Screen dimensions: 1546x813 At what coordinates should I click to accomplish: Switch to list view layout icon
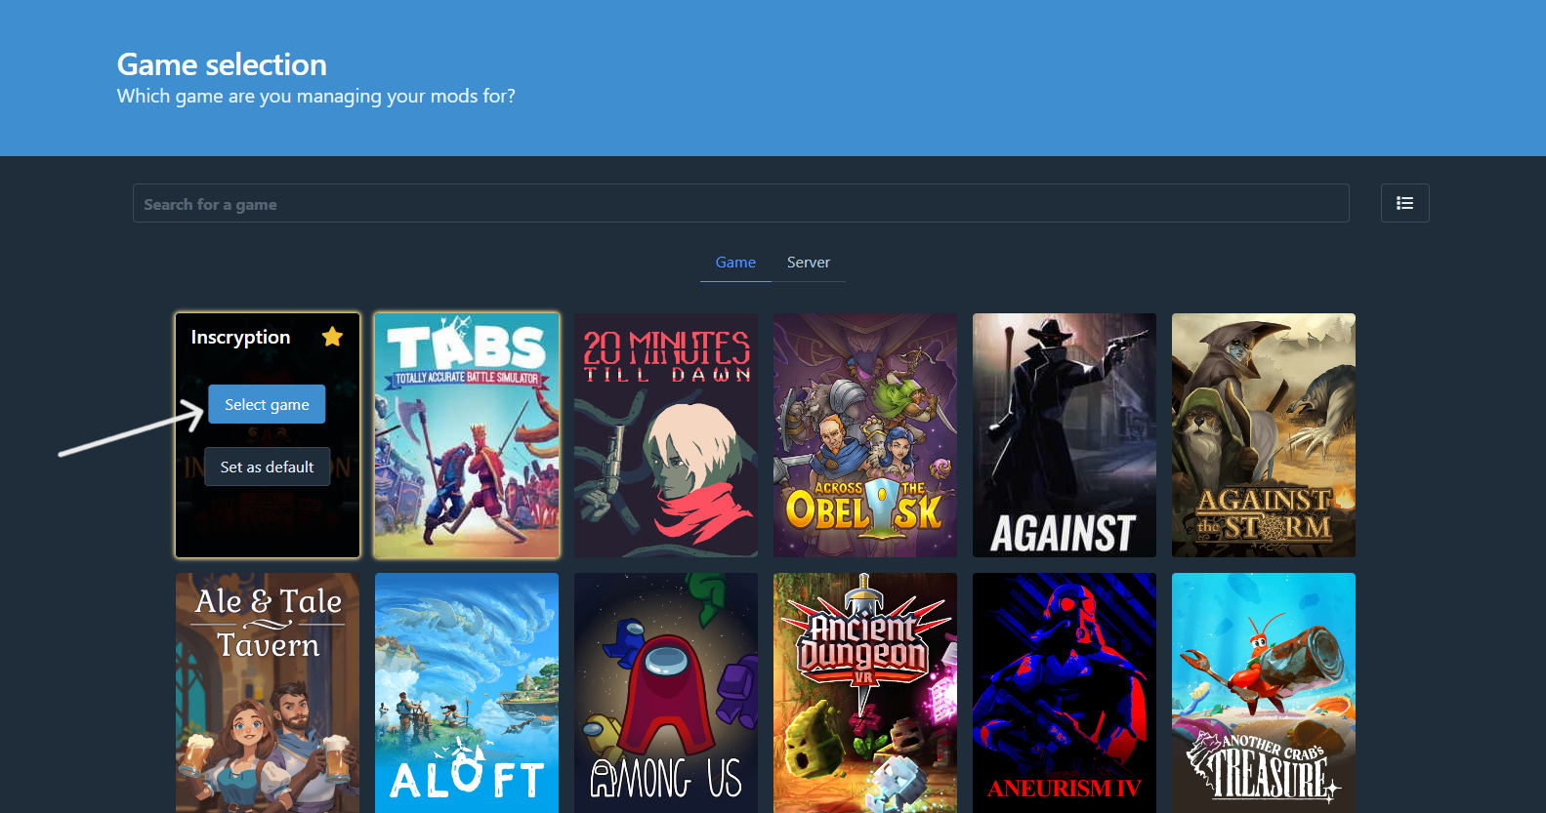[x=1404, y=203]
